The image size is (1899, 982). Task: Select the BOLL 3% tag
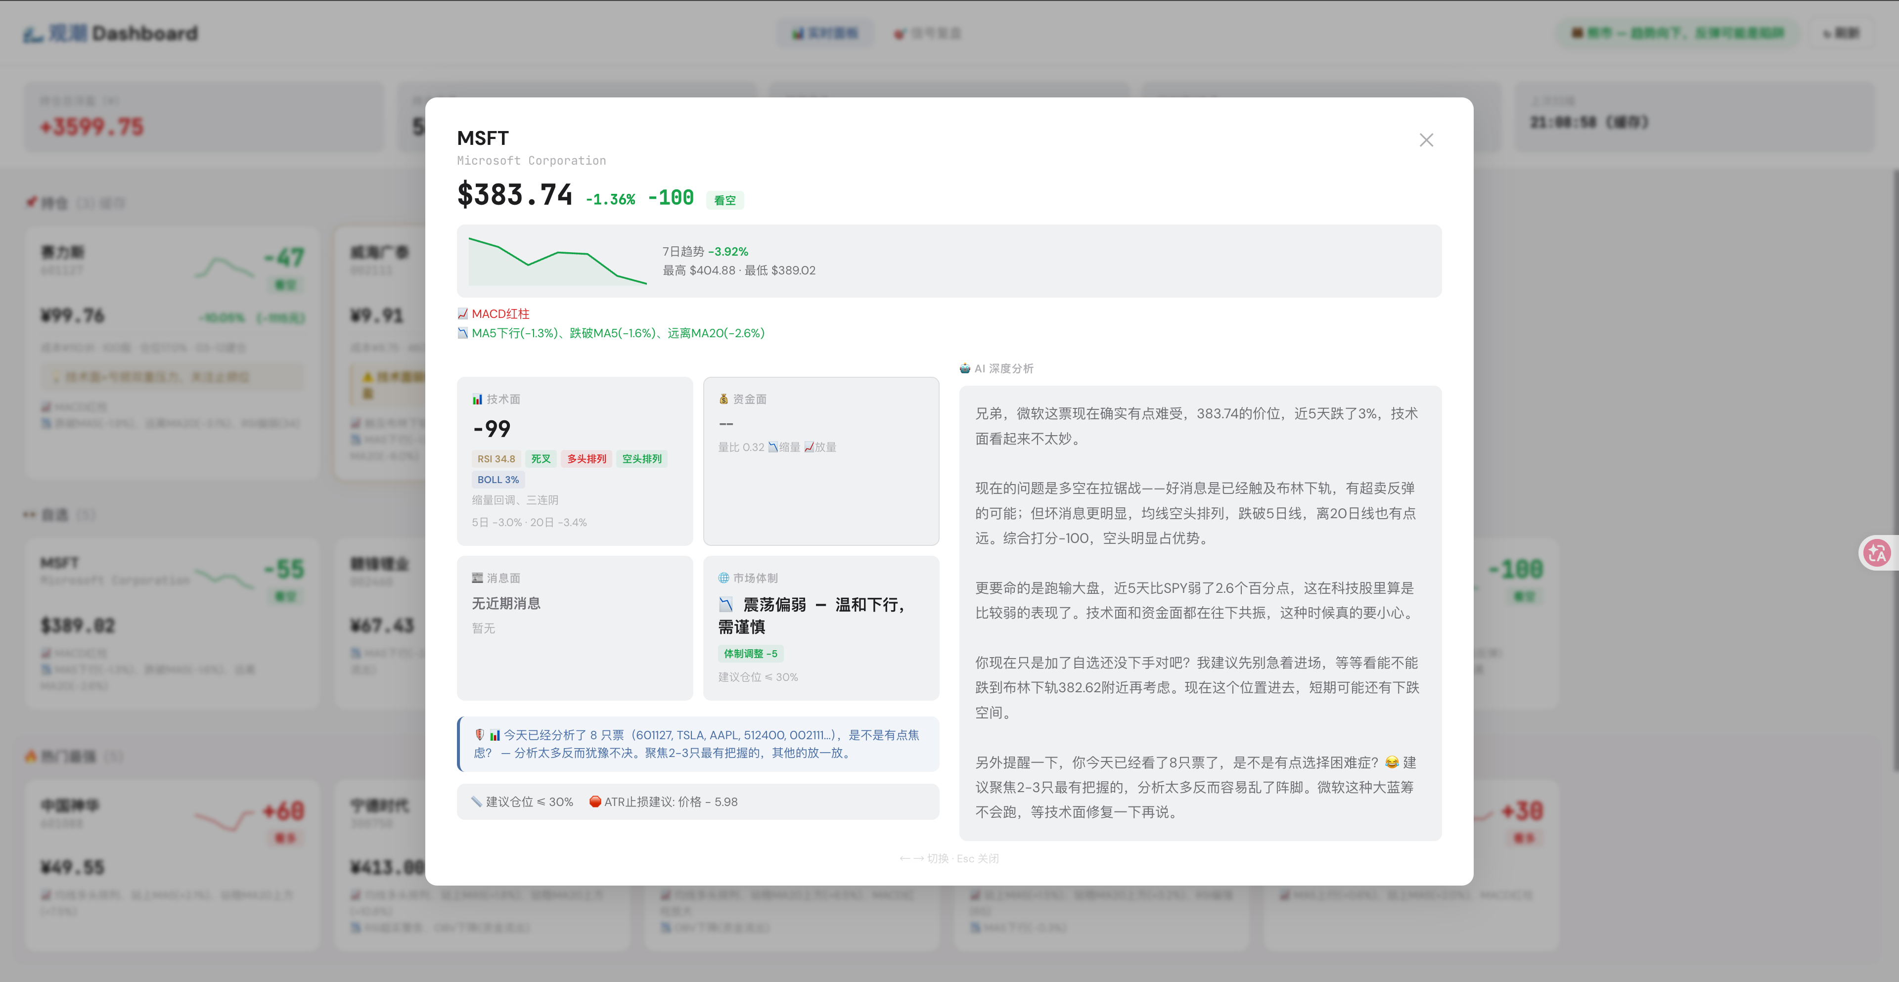tap(497, 479)
